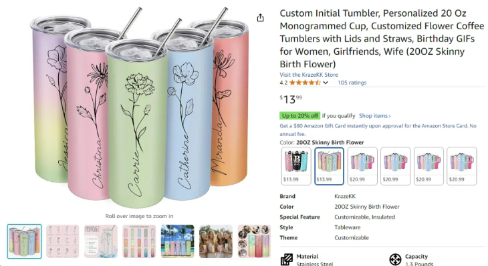
Task: Expand the star rating dropdown chevron
Action: pyautogui.click(x=326, y=83)
